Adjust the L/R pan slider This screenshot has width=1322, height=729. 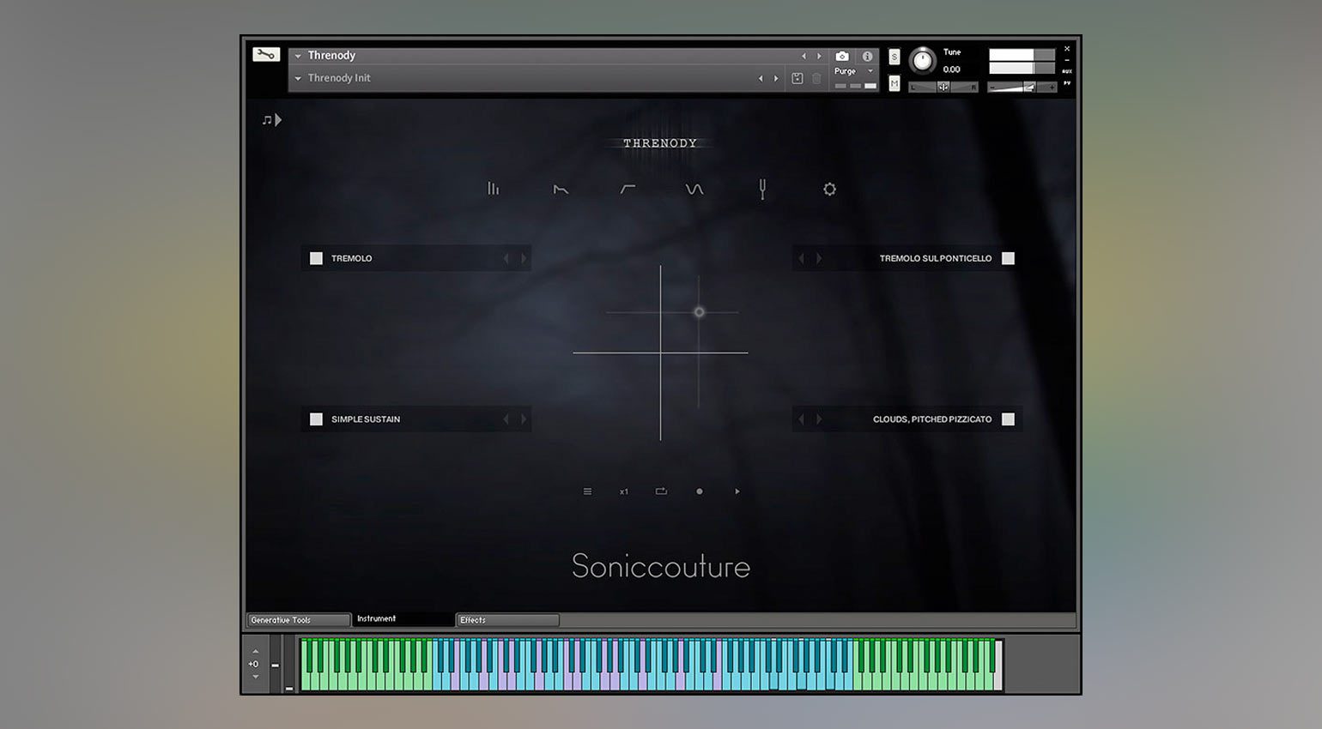pyautogui.click(x=943, y=87)
